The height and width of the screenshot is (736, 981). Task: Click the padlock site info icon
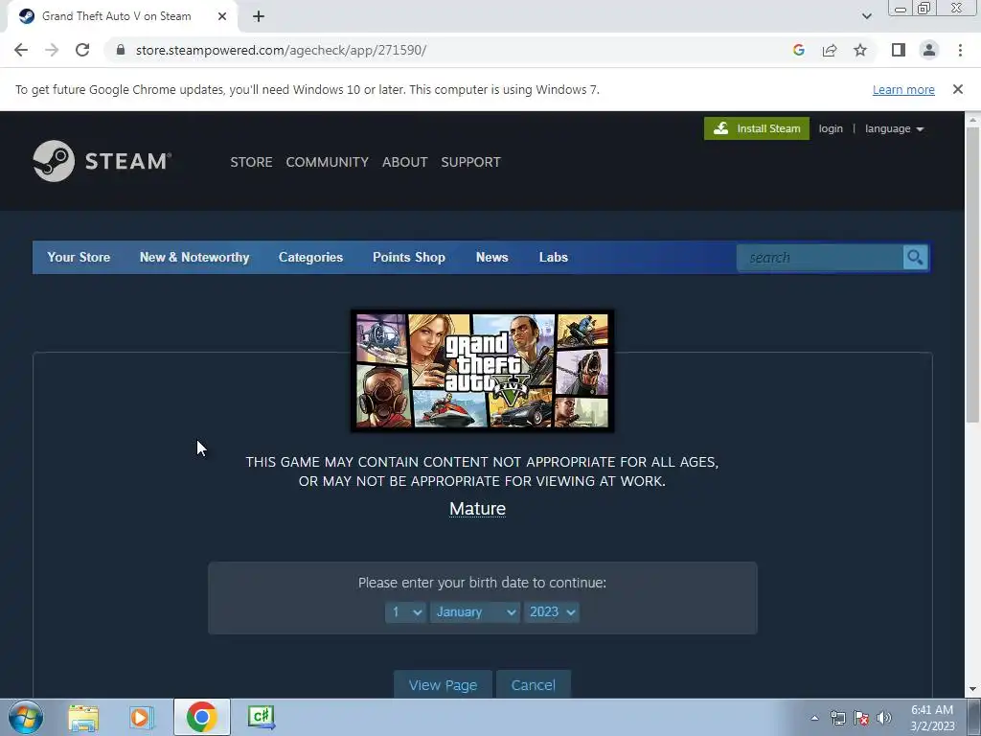point(121,50)
